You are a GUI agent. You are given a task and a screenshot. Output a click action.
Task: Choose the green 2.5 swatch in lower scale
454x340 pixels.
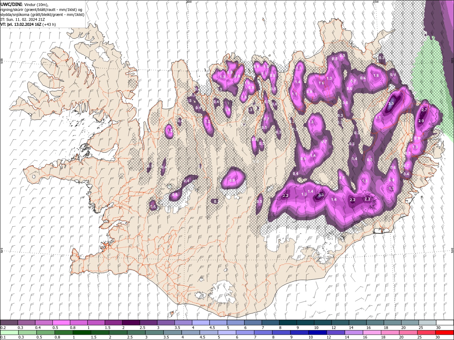136,333
